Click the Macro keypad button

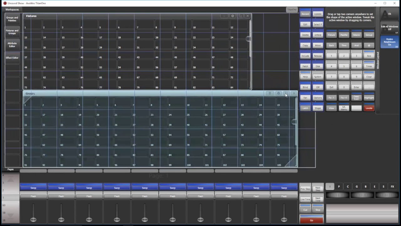[356, 35]
